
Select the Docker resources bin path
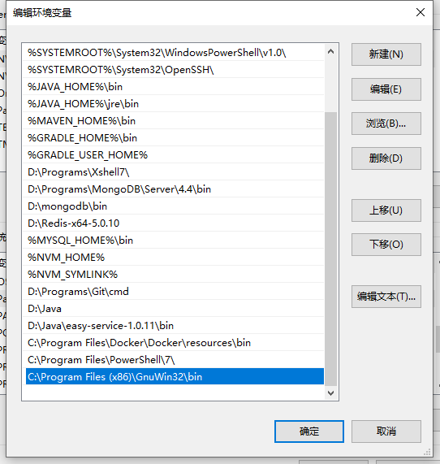[174, 343]
